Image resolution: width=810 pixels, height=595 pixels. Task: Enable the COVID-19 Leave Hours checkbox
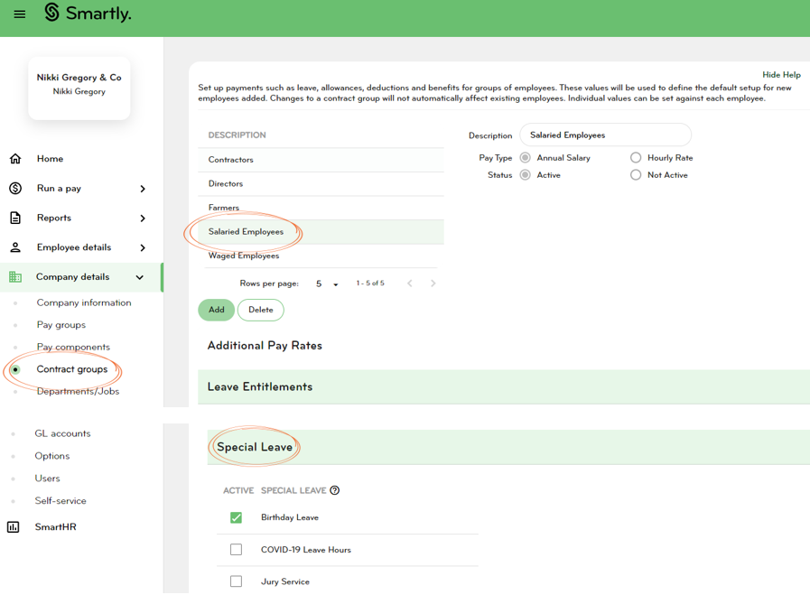pyautogui.click(x=236, y=550)
